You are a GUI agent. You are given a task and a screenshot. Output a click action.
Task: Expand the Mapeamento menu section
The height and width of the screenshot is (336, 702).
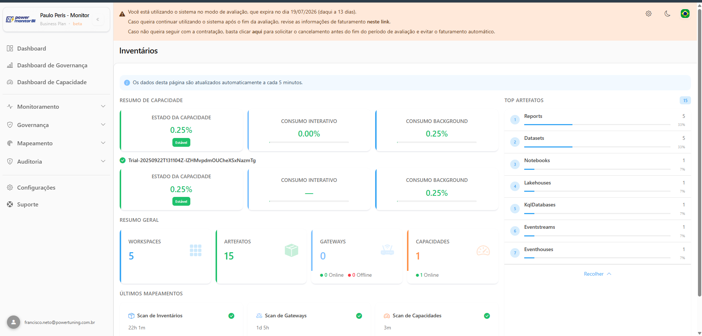pos(56,143)
